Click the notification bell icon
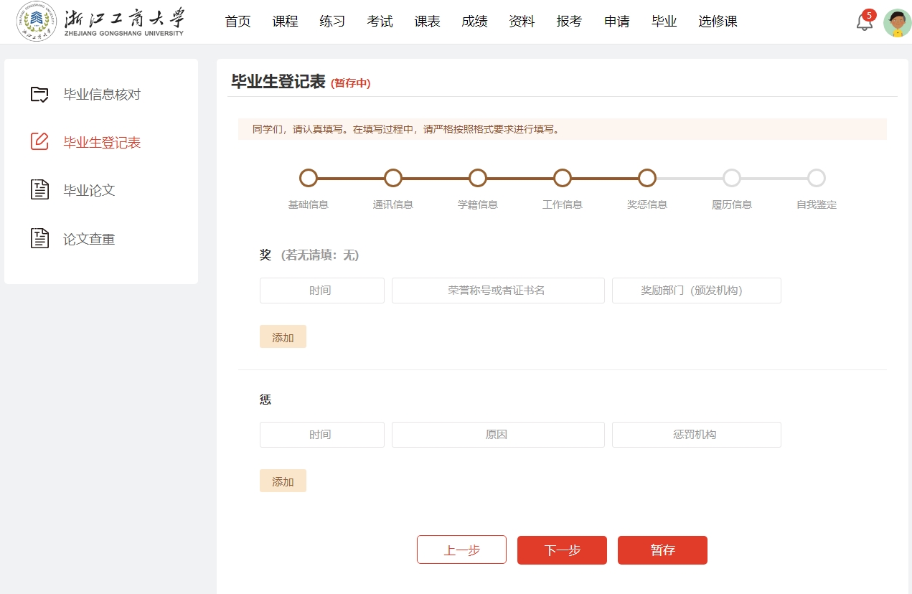This screenshot has width=912, height=594. pos(865,22)
